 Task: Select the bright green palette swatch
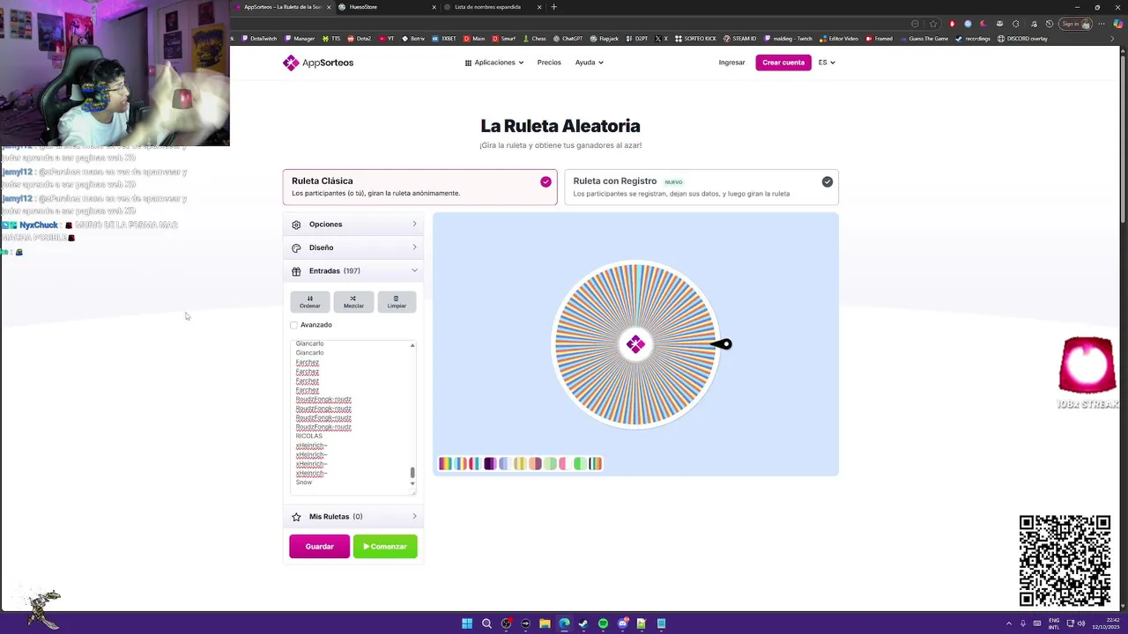(580, 464)
